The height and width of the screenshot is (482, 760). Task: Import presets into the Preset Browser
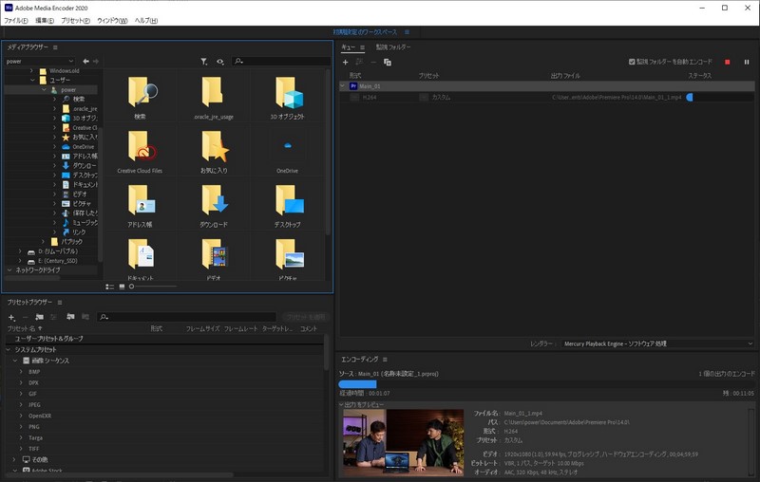click(x=70, y=317)
